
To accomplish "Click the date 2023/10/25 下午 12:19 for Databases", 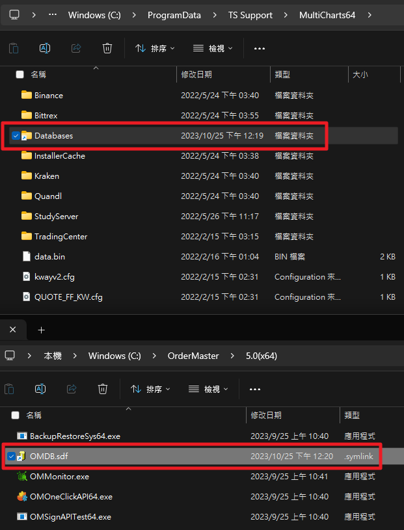I will (x=222, y=136).
